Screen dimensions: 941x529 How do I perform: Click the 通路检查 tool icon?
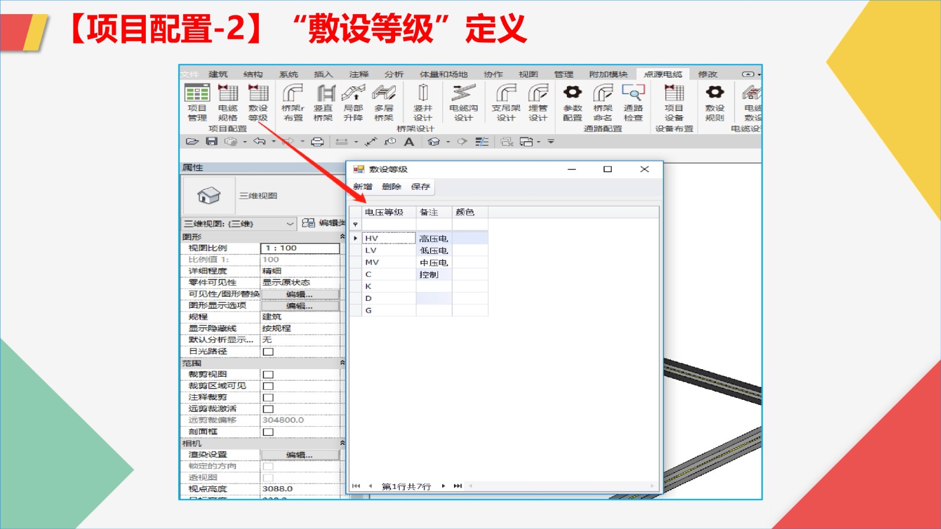coord(633,102)
